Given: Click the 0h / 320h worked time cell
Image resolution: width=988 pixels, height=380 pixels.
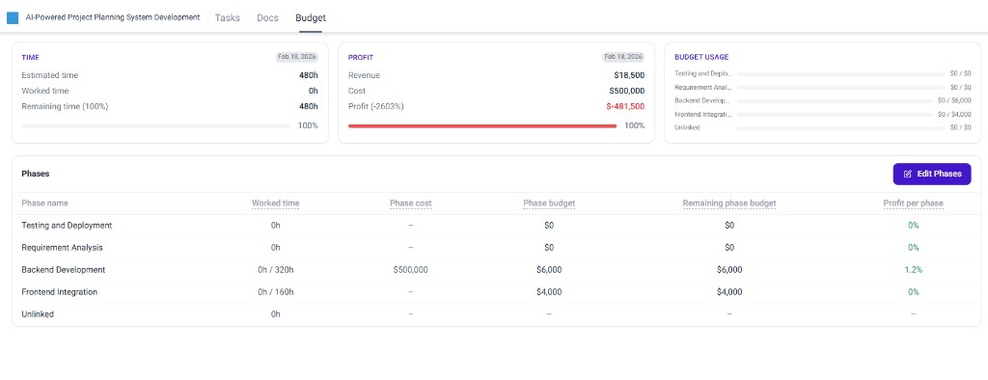Looking at the screenshot, I should point(275,270).
